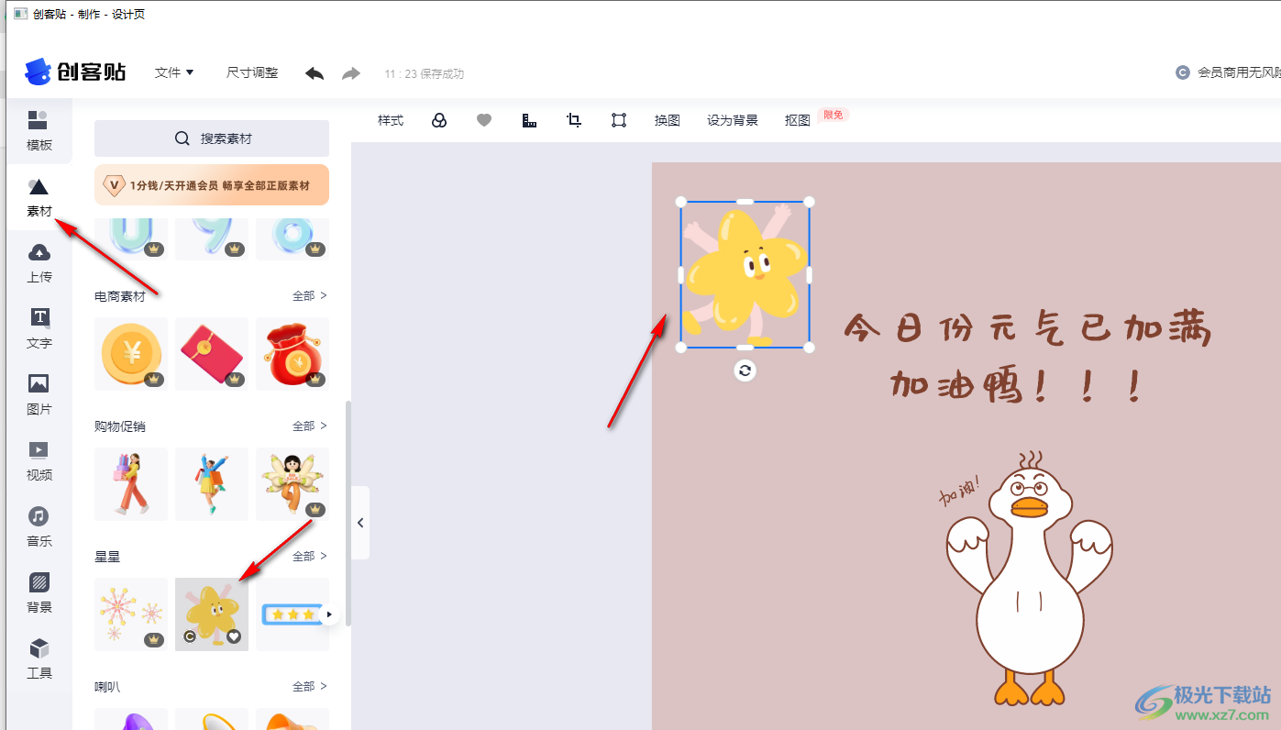Expand 全部 for 购物促销

point(310,426)
